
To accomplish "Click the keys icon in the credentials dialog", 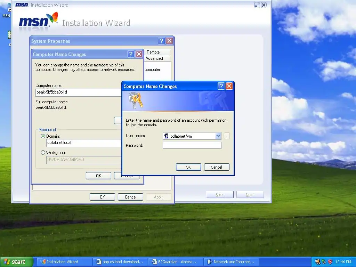I will pos(136,100).
